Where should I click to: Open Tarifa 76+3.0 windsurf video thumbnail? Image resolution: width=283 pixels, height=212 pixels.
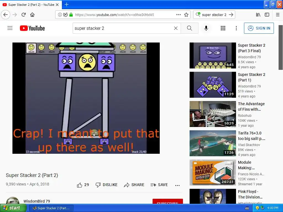[213, 143]
